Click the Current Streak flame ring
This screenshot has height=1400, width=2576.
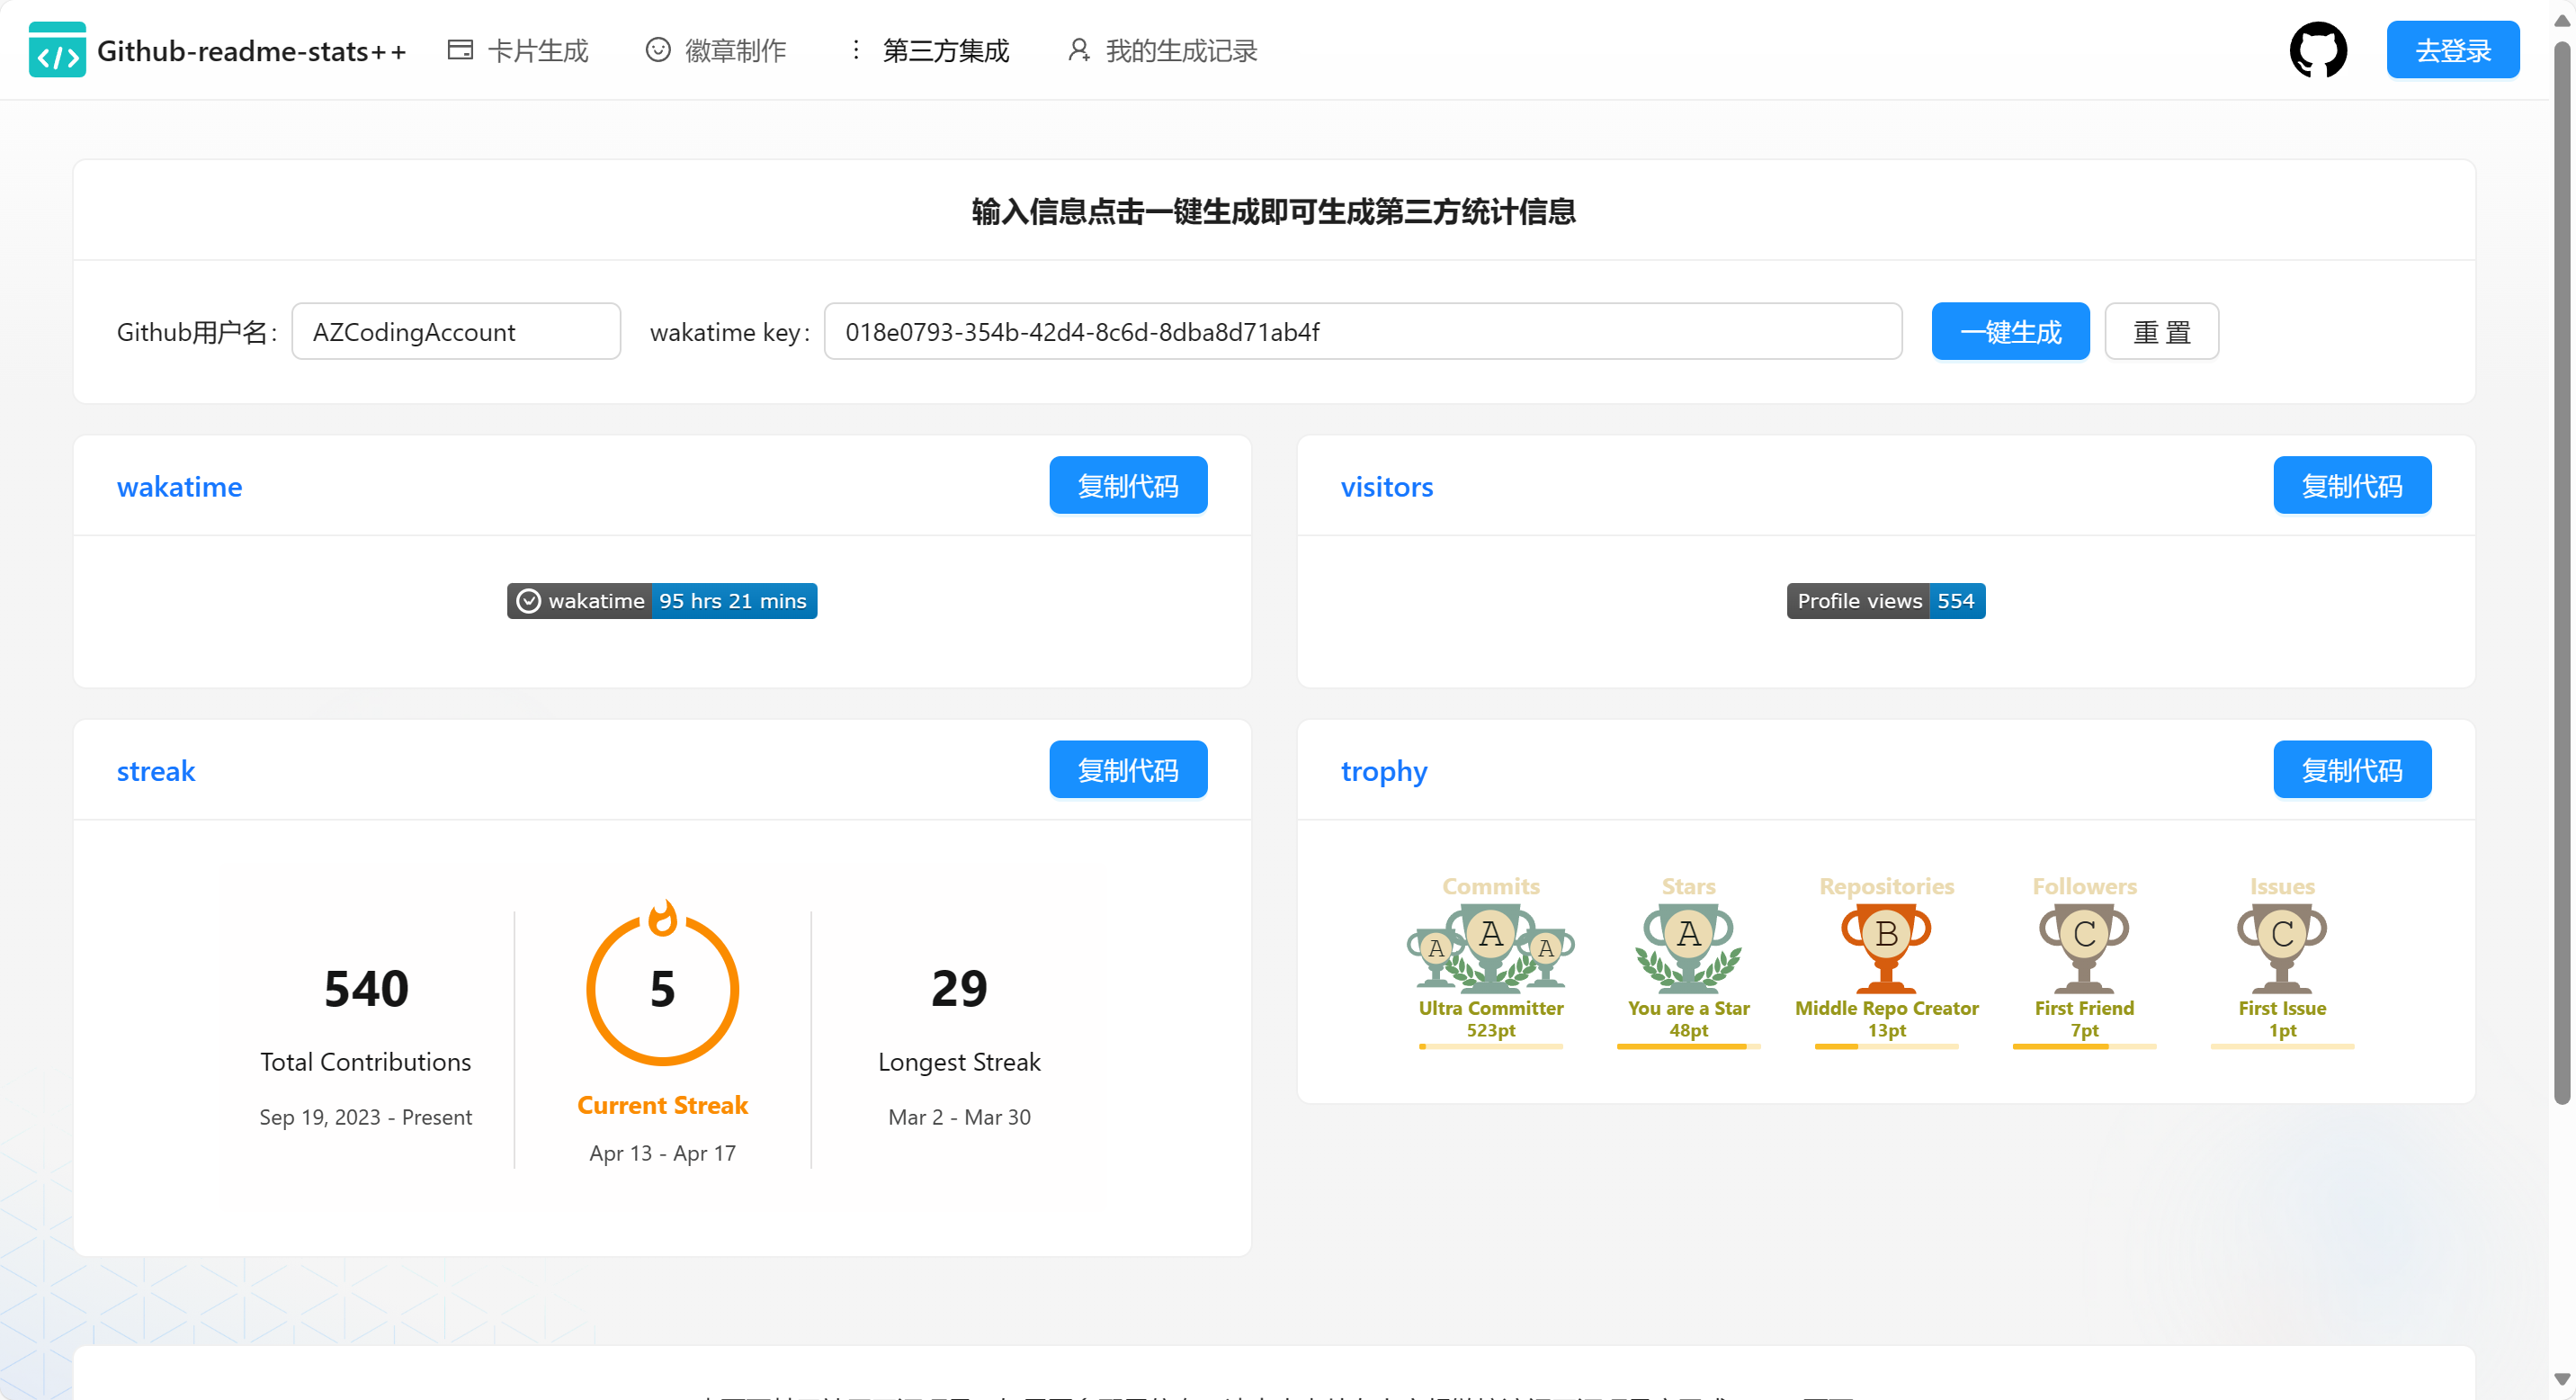pos(662,988)
